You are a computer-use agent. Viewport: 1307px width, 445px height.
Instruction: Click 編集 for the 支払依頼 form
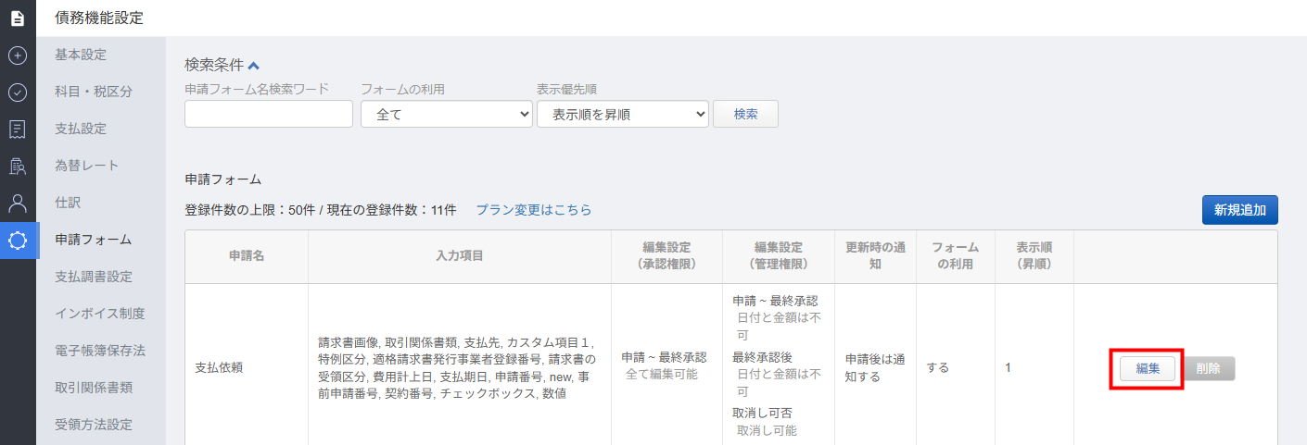pyautogui.click(x=1148, y=368)
